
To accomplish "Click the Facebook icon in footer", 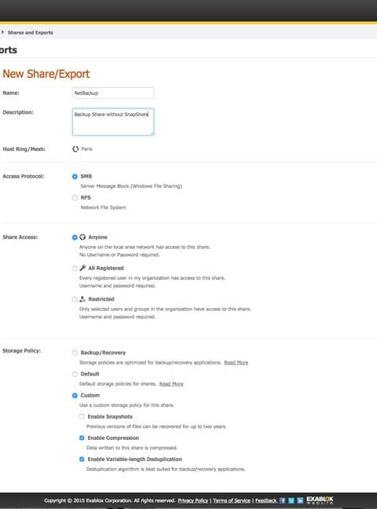I will point(282,500).
